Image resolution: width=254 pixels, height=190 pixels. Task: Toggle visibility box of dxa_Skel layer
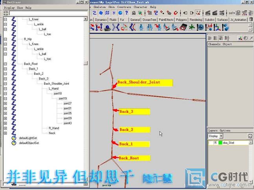pyautogui.click(x=211, y=143)
